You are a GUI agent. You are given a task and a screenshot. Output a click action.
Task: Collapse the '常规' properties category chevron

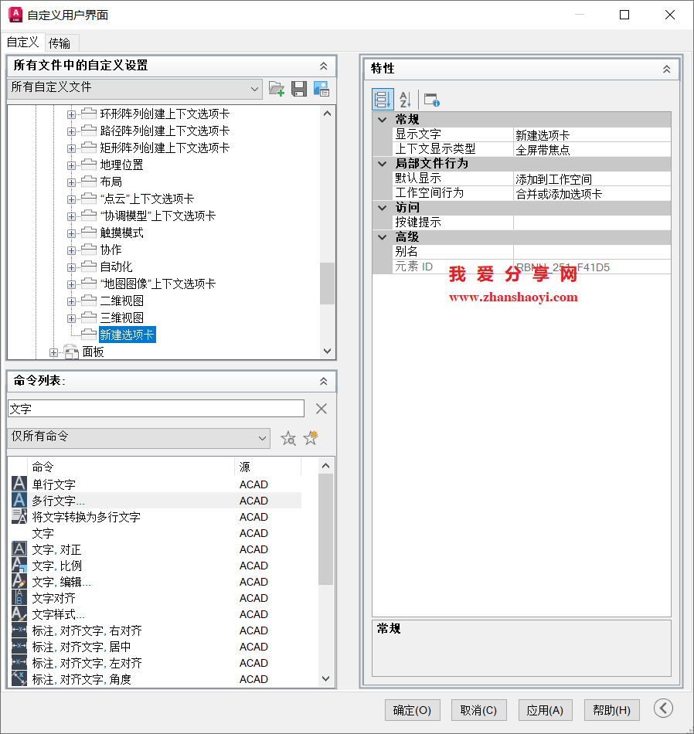[381, 118]
